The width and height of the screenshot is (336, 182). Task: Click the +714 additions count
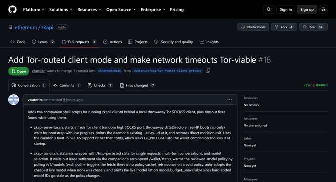point(307,86)
